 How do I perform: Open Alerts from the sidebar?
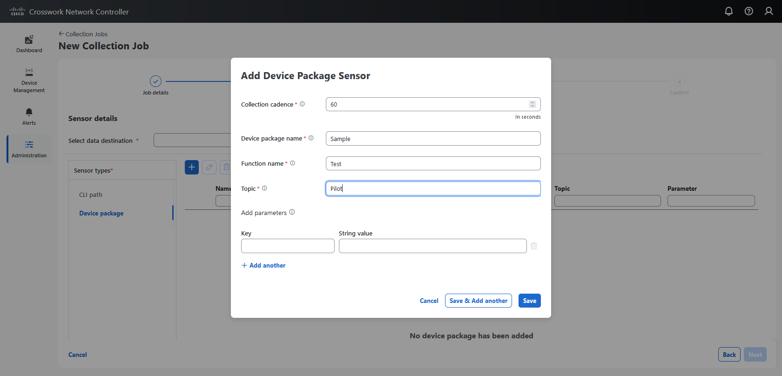(x=29, y=116)
